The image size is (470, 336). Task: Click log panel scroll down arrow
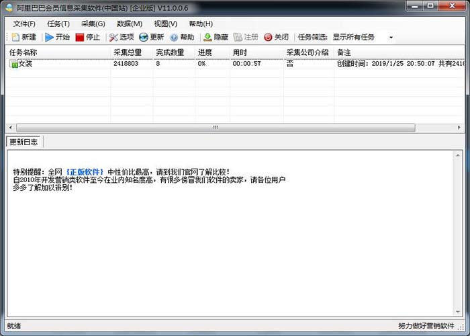pos(458,312)
